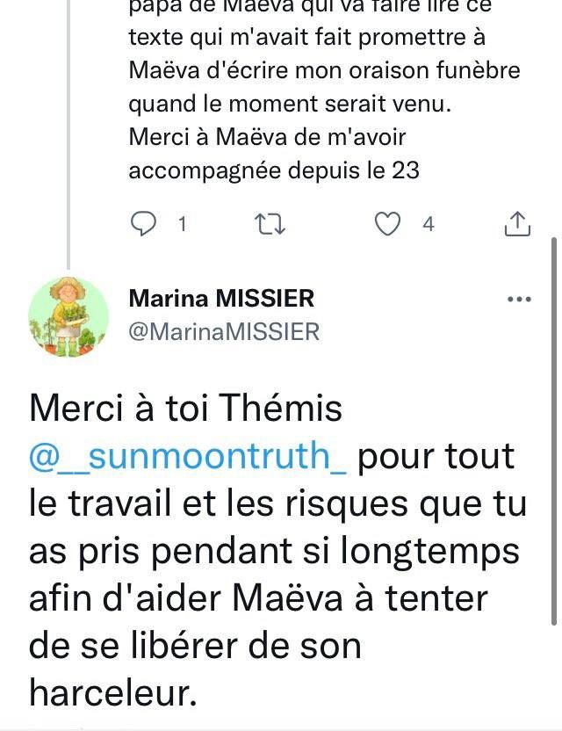The height and width of the screenshot is (731, 562).
Task: Open the @MarinaMISSIER handle
Action: click(x=224, y=331)
